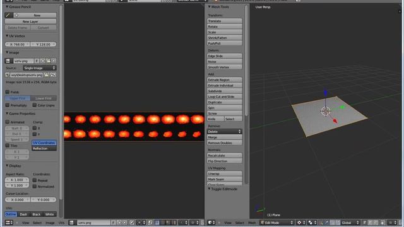Enable the Premultiply checkbox
The height and width of the screenshot is (227, 404).
point(8,105)
